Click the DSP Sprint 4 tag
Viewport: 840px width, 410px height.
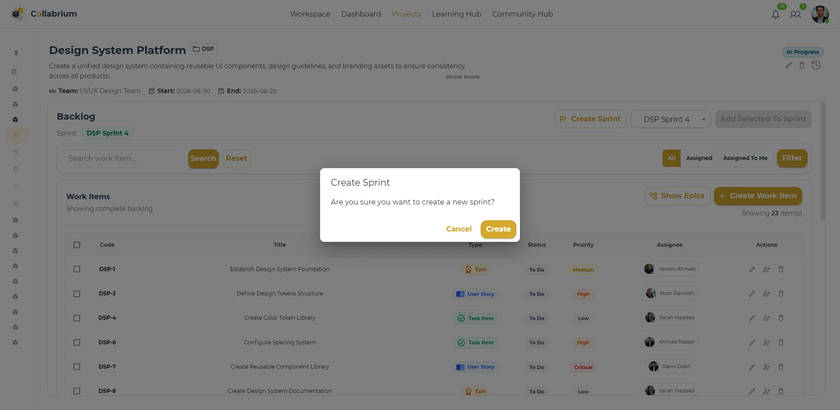(108, 133)
